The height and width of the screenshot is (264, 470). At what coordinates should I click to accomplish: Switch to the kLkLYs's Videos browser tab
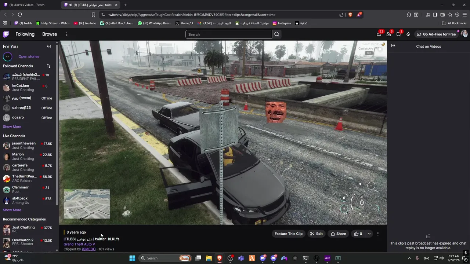coord(29,5)
